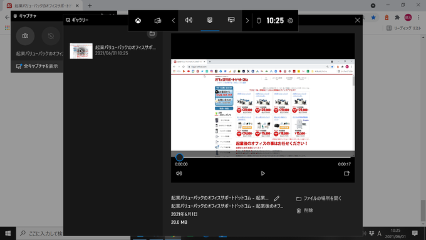Toggle the Audio widget in the Game Bar

[x=189, y=21]
